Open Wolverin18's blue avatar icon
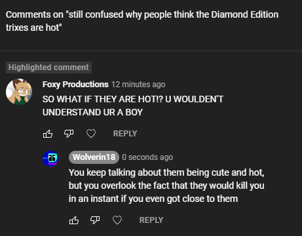Image resolution: width=302 pixels, height=236 pixels. click(50, 159)
